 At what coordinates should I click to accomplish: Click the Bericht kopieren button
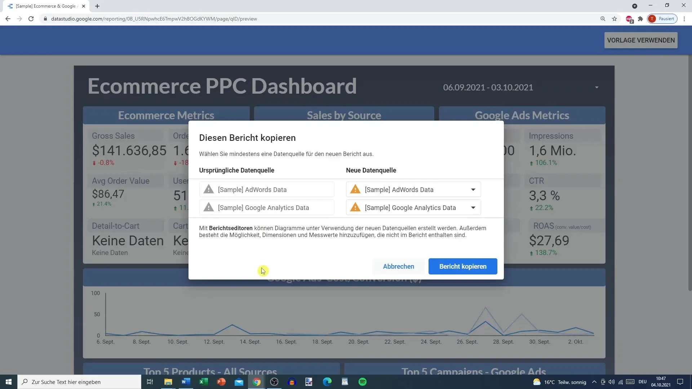pyautogui.click(x=463, y=267)
